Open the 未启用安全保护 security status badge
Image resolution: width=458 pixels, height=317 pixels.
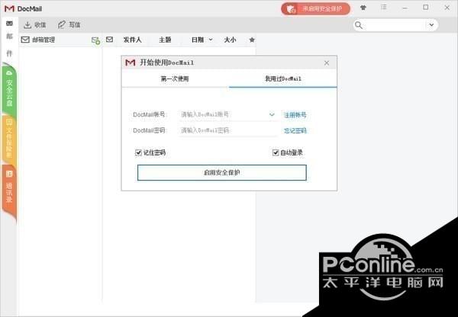315,9
